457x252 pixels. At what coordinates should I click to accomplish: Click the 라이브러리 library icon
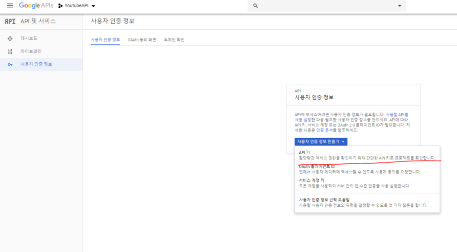(x=10, y=52)
